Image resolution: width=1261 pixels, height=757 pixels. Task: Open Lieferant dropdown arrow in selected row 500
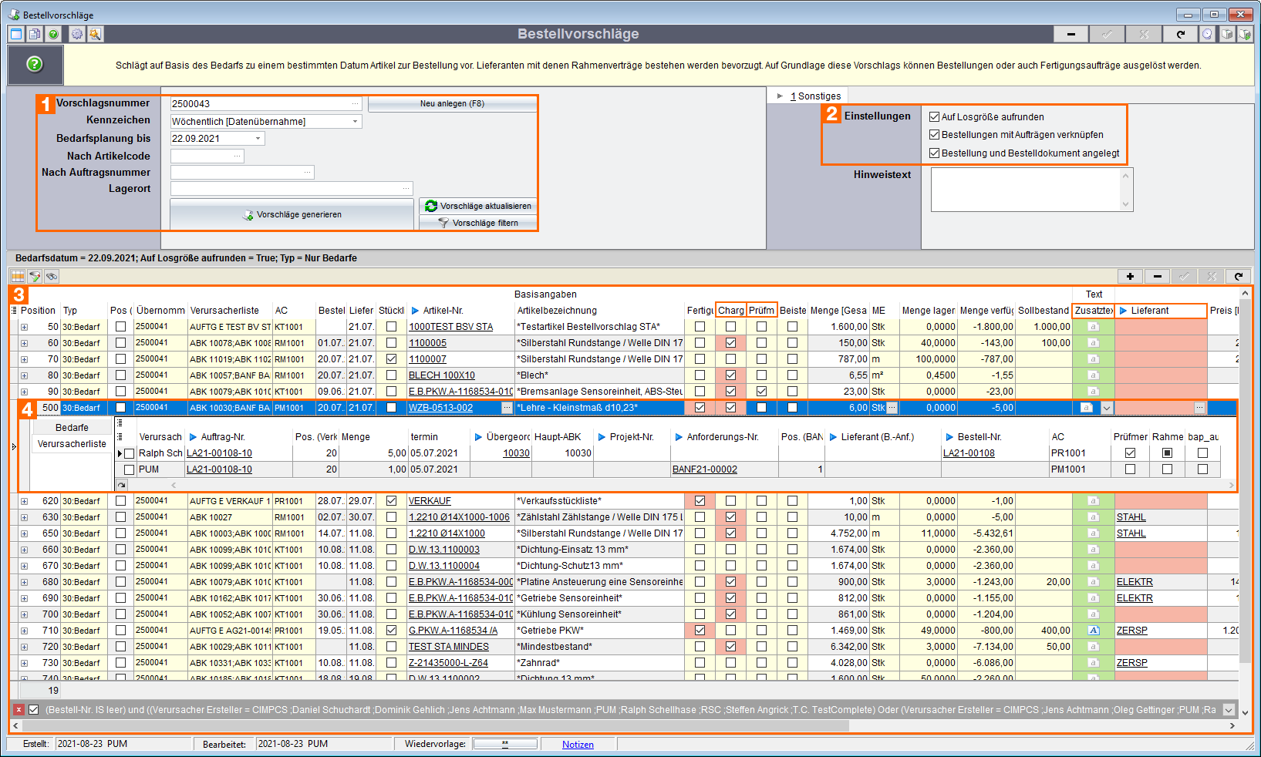coord(1107,408)
